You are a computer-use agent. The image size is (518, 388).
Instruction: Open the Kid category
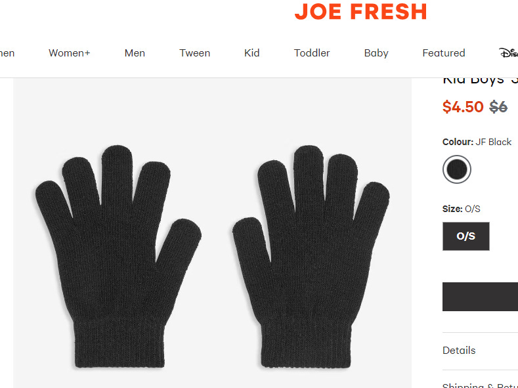(251, 53)
